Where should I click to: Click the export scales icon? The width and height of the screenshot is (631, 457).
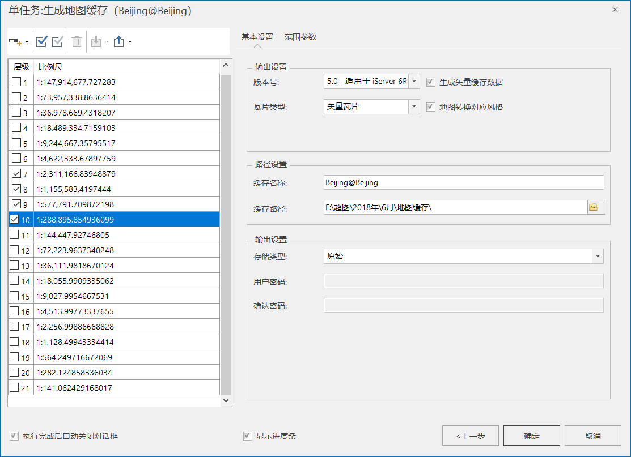tap(119, 41)
